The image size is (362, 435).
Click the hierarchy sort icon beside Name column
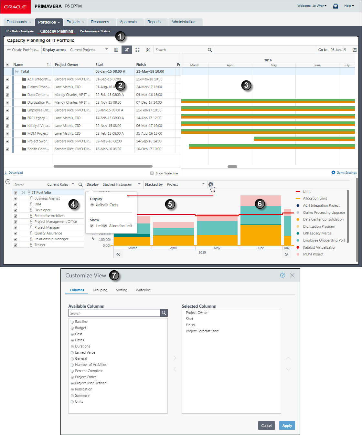[x=49, y=65]
